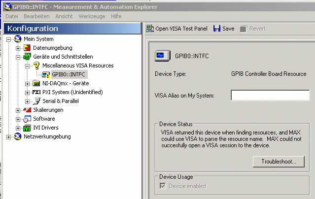Viewport: 315px width, 199px height.
Task: Click the Netzwerkumgebung globe icon
Action: click(18, 136)
